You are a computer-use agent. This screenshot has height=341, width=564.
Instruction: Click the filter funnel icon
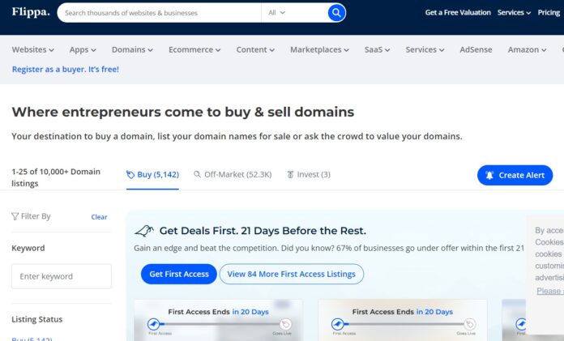15,216
